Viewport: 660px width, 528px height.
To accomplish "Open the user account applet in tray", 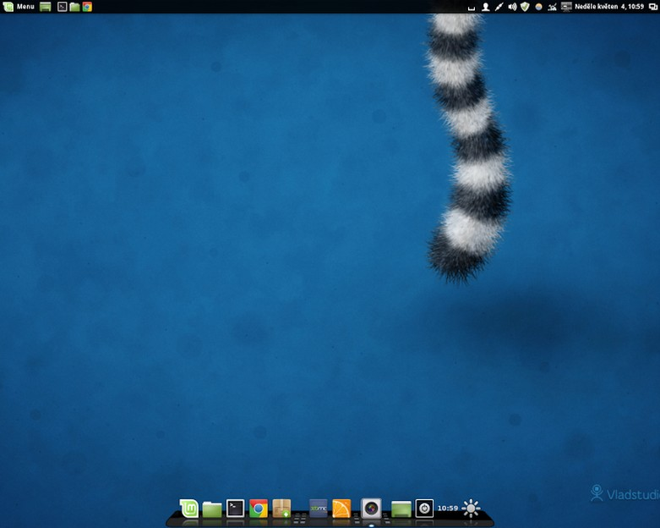I will (485, 7).
